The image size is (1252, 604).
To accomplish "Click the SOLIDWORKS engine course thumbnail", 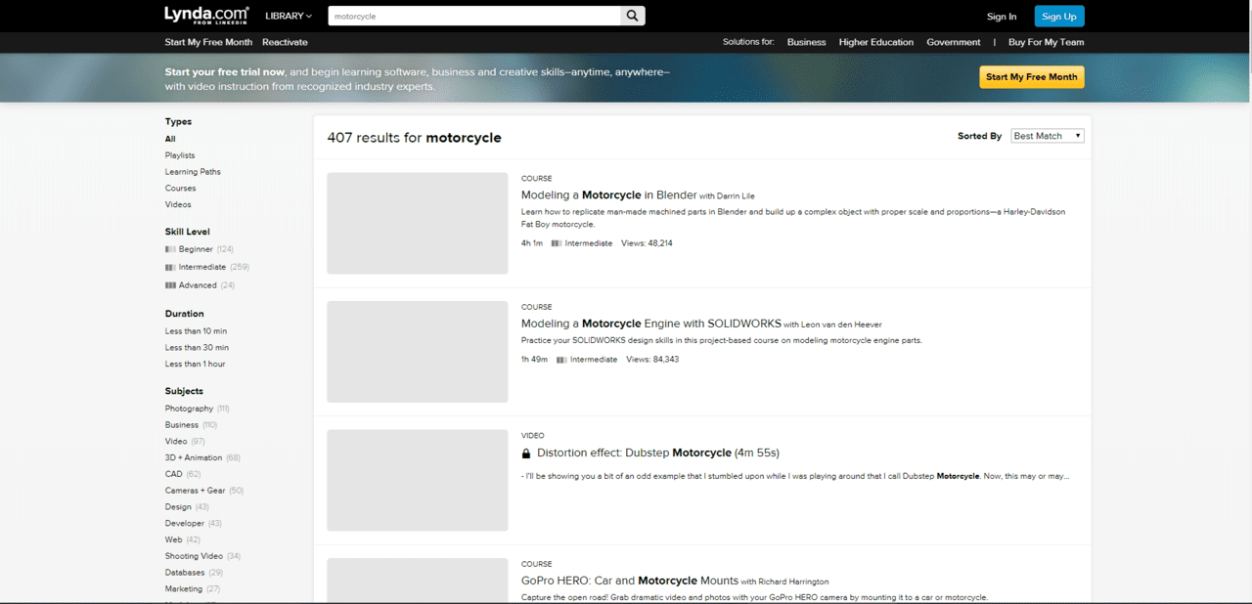I will point(418,352).
